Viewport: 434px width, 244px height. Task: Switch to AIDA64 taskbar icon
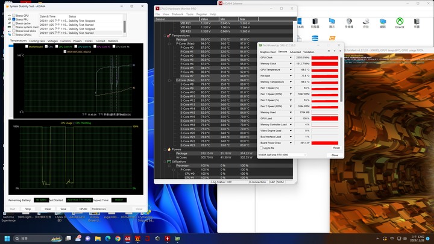coord(128,239)
